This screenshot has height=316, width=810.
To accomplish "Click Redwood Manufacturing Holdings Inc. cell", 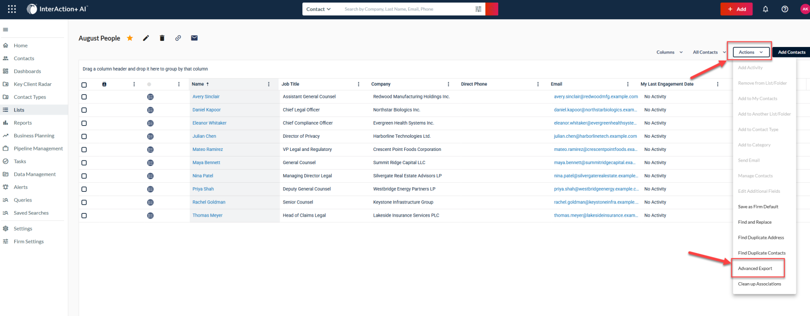I will 411,96.
